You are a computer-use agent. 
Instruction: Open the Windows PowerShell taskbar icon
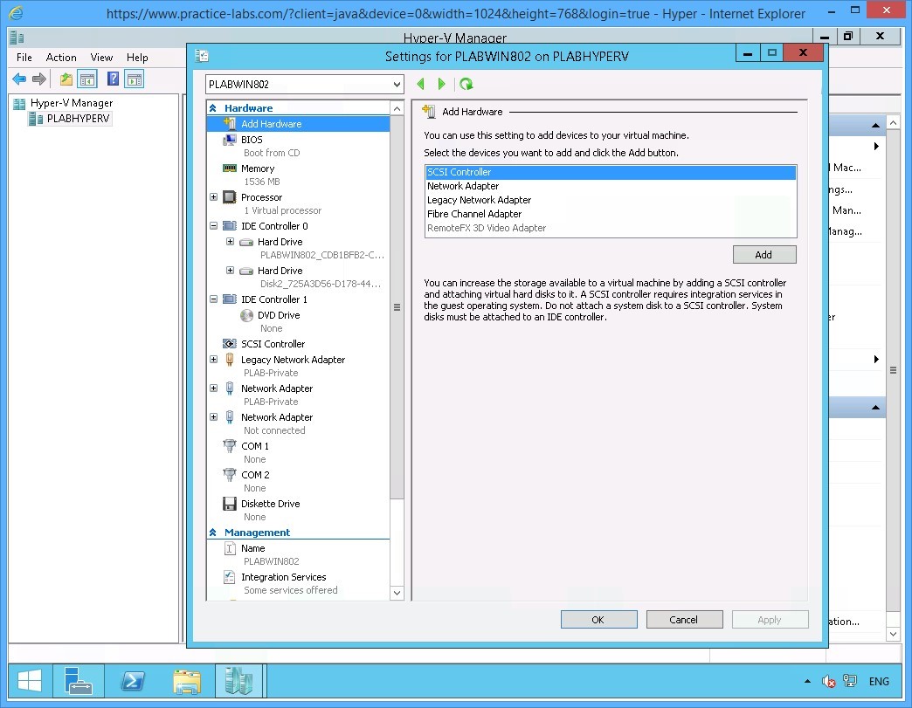(133, 681)
